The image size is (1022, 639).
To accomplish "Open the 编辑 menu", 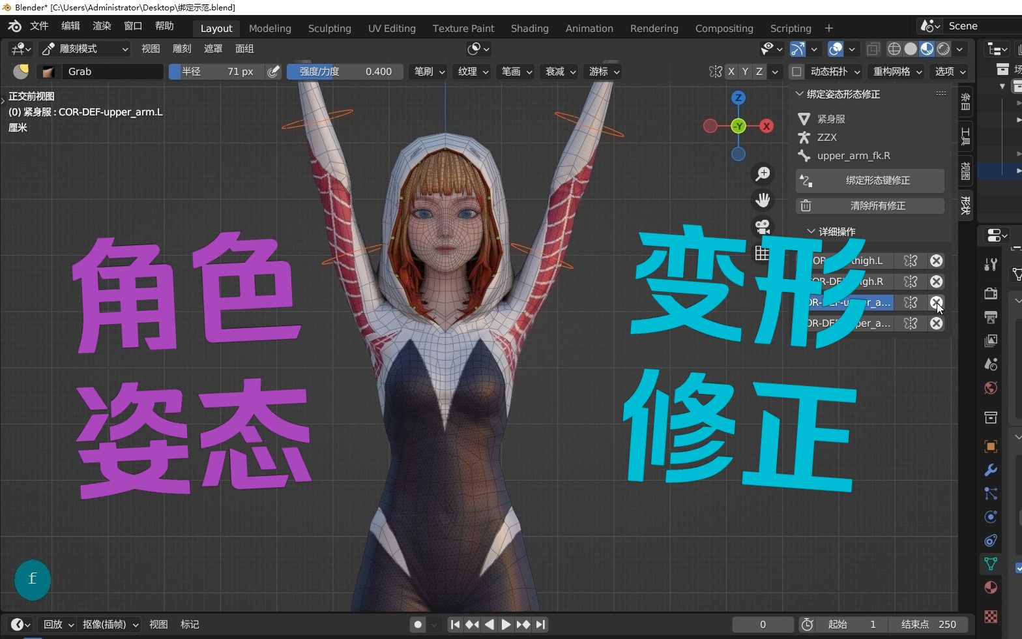I will [70, 26].
